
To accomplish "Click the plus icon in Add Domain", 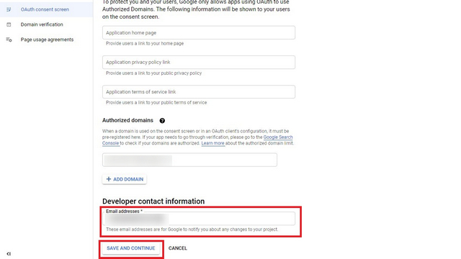I will click(x=109, y=179).
